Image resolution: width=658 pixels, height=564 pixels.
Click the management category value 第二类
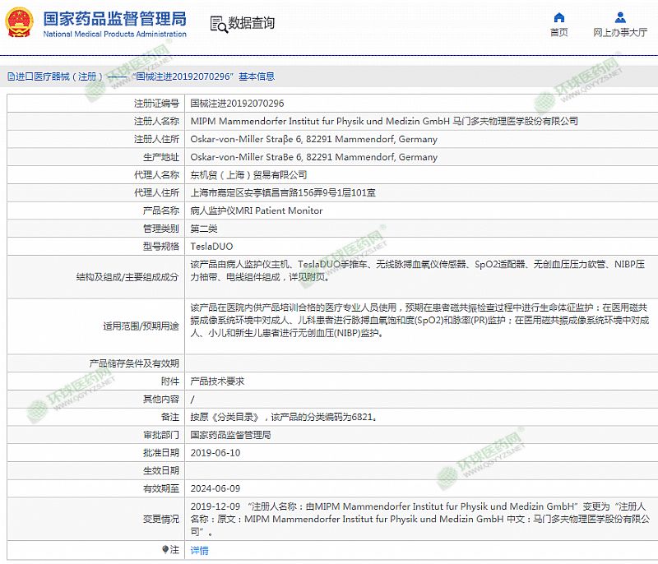[x=204, y=229]
